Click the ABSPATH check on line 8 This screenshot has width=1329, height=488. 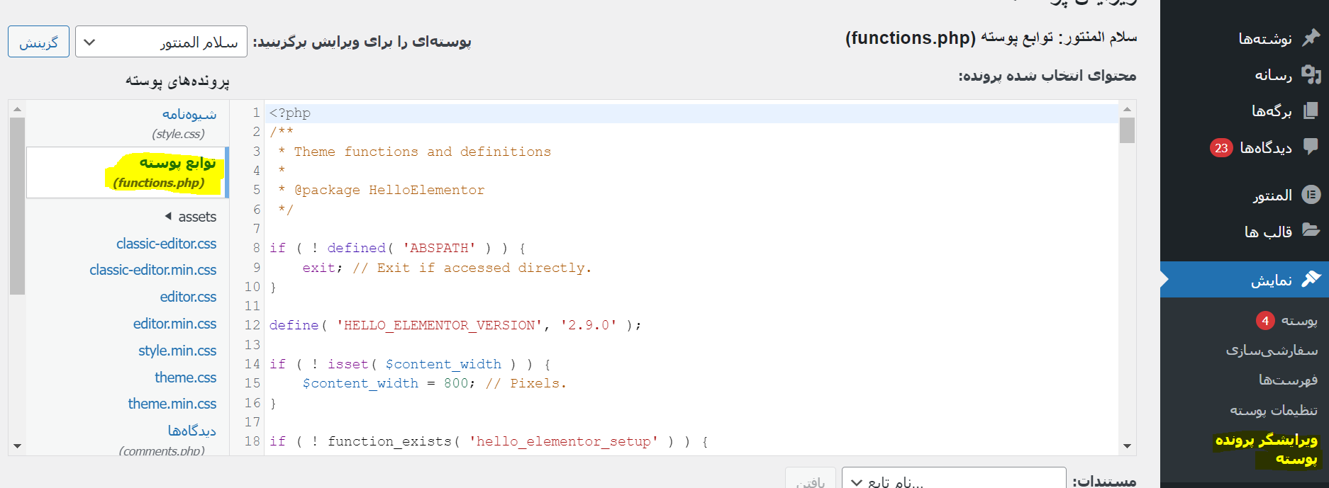pos(397,248)
